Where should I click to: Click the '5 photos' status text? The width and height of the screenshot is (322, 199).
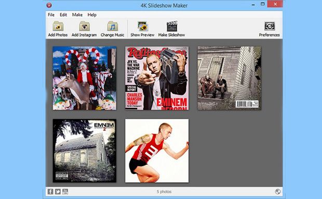164,192
